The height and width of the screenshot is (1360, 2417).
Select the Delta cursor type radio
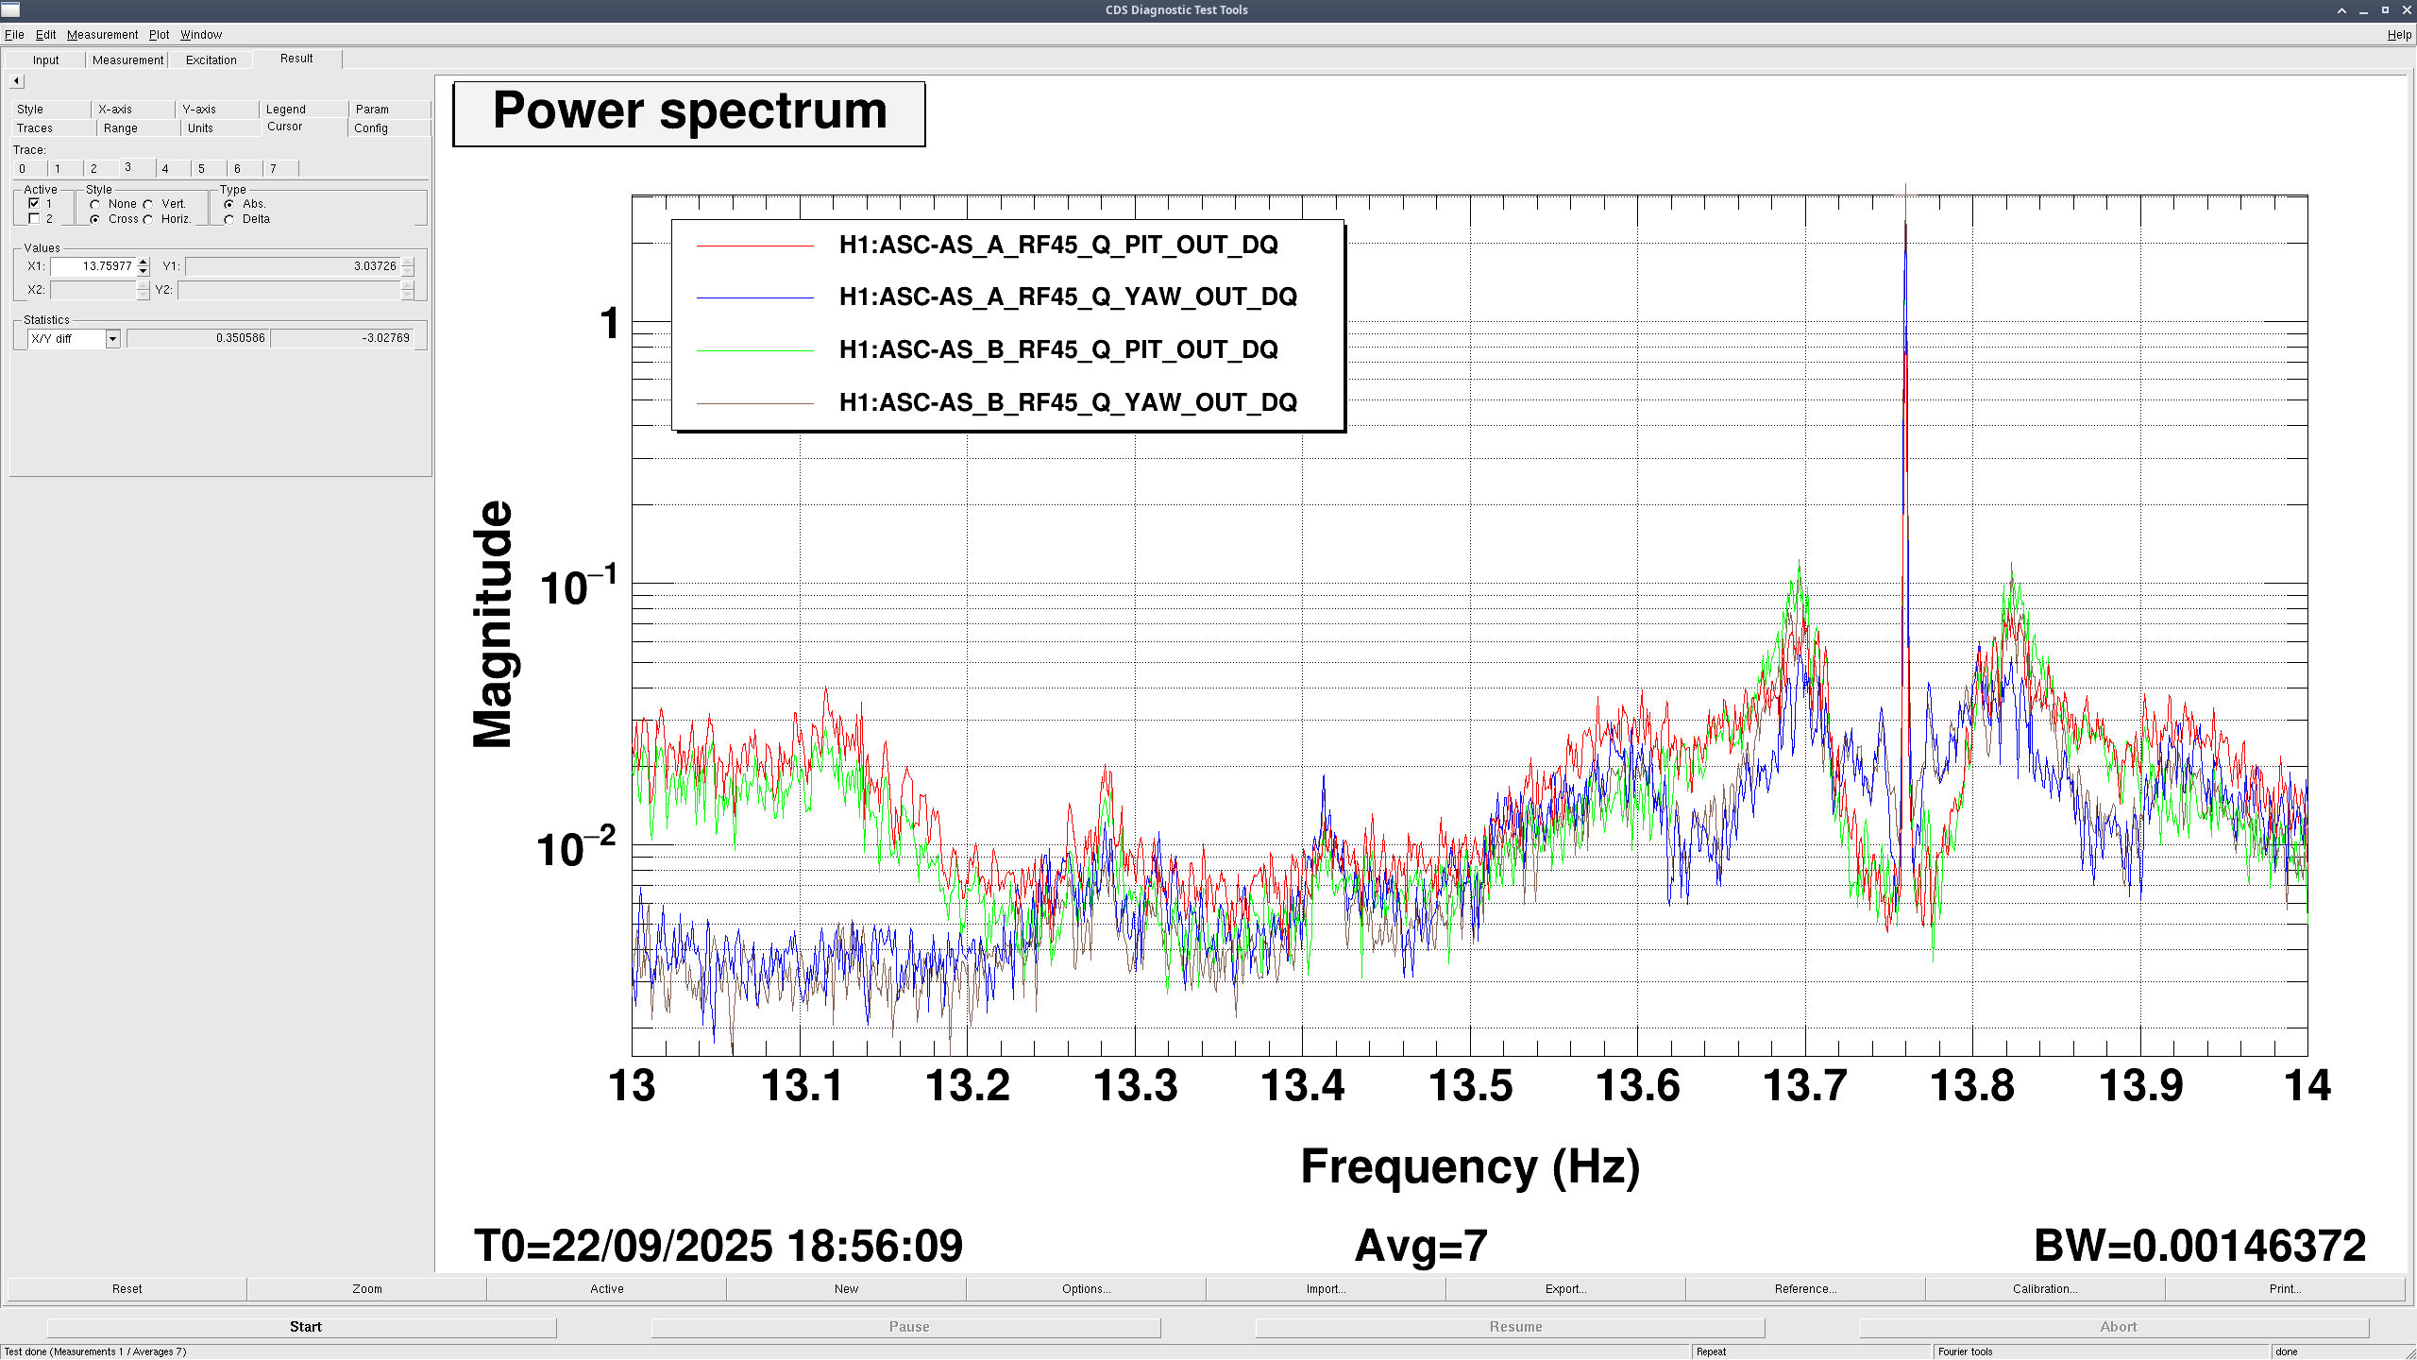click(229, 219)
